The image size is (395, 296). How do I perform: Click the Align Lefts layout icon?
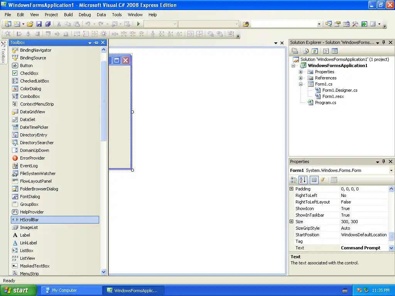coord(19,34)
